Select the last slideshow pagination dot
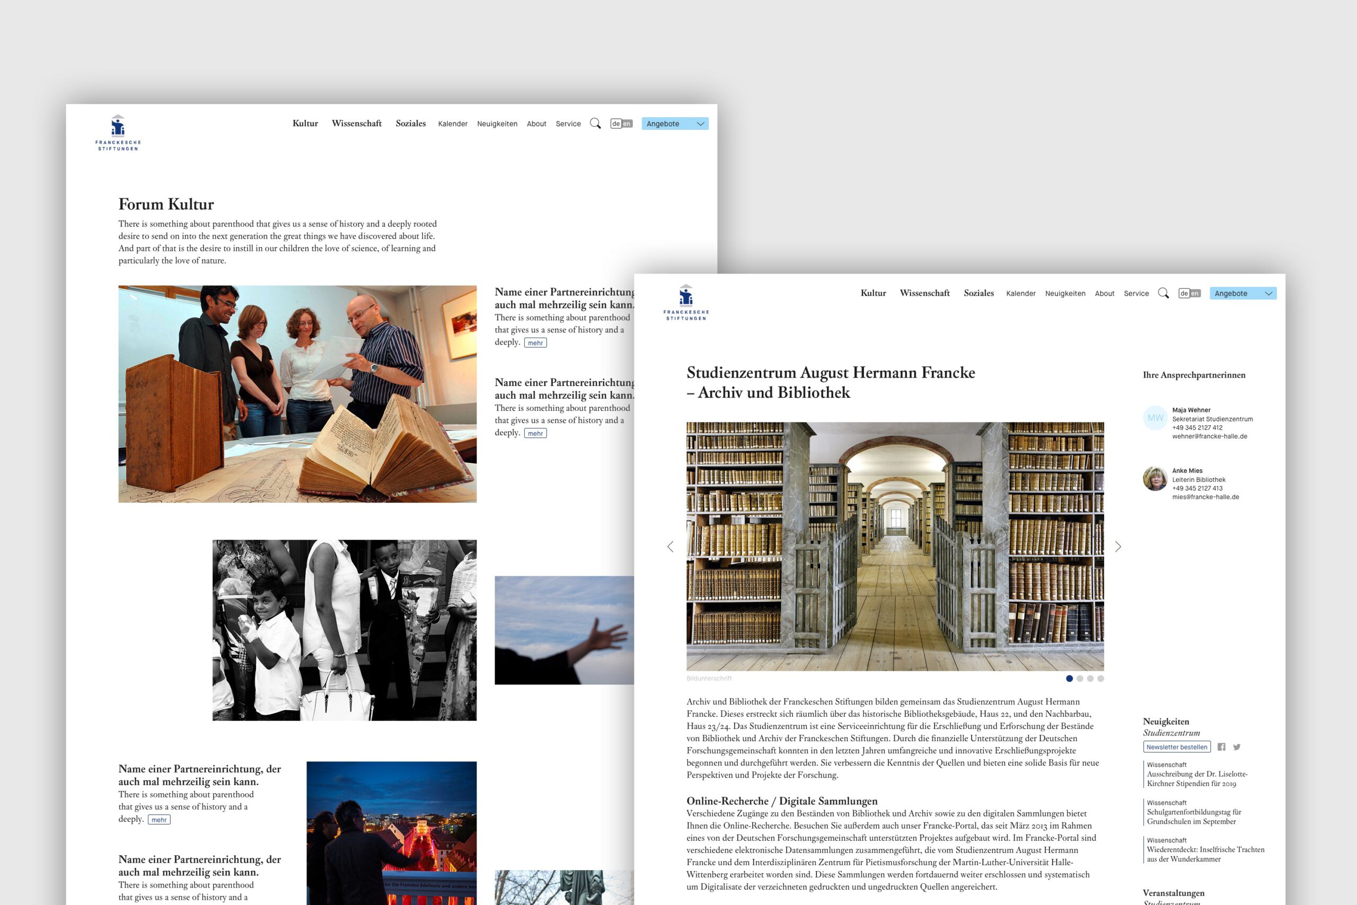Screen dimensions: 1357x905 click(x=1100, y=679)
